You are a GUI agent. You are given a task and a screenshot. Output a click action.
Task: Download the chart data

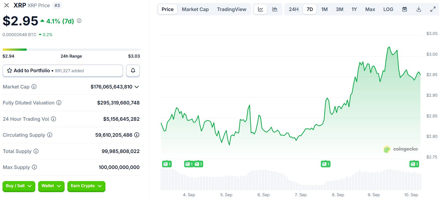click(419, 9)
